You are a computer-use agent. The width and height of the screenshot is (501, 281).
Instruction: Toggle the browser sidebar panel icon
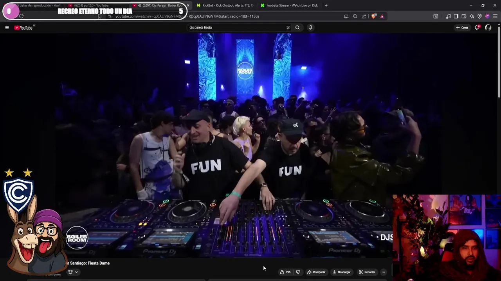(456, 16)
